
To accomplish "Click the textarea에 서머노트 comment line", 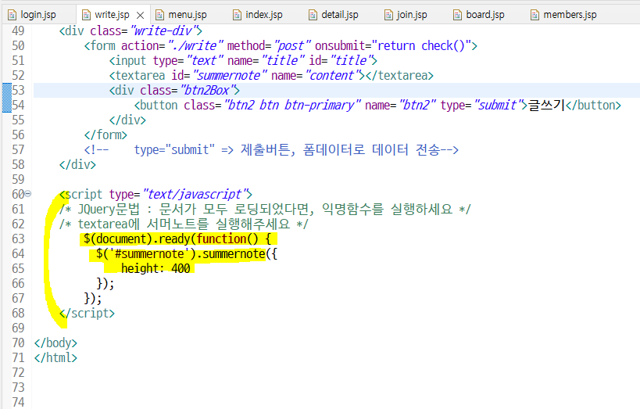I will [184, 224].
